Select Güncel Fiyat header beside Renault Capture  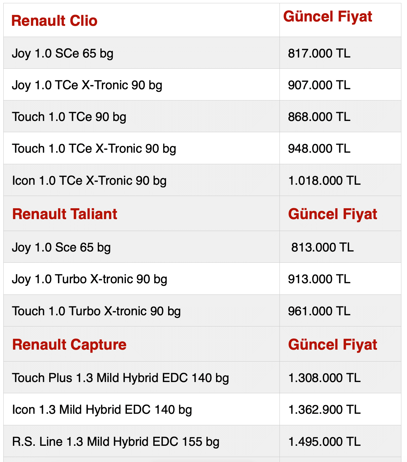click(333, 344)
